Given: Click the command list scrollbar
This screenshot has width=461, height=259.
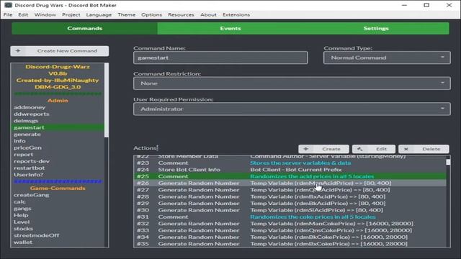Looking at the screenshot, I should pos(107,100).
